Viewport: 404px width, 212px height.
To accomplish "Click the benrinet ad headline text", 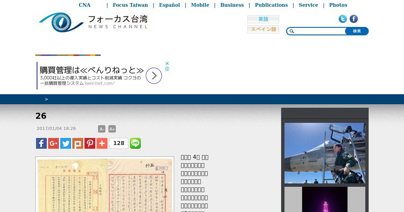I will coord(92,70).
